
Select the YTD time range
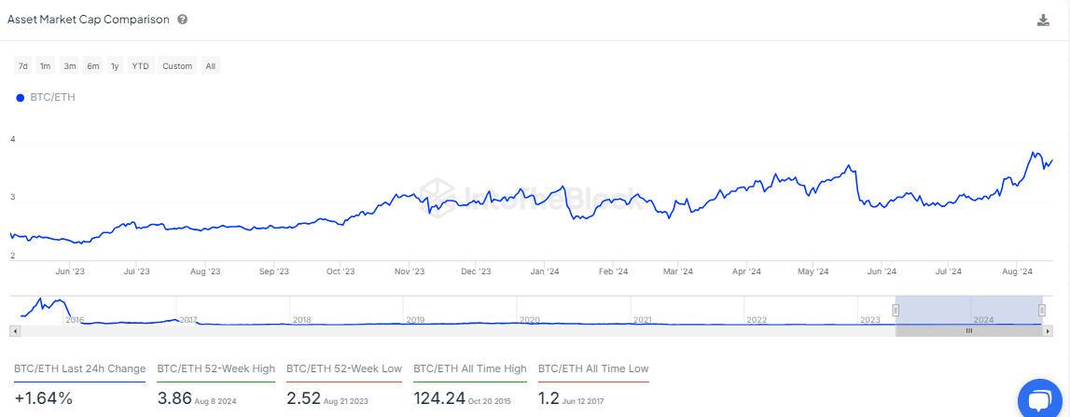141,66
